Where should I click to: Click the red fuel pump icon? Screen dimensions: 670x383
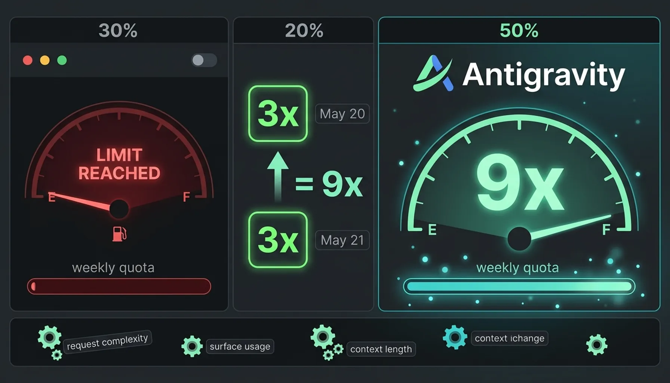click(120, 234)
